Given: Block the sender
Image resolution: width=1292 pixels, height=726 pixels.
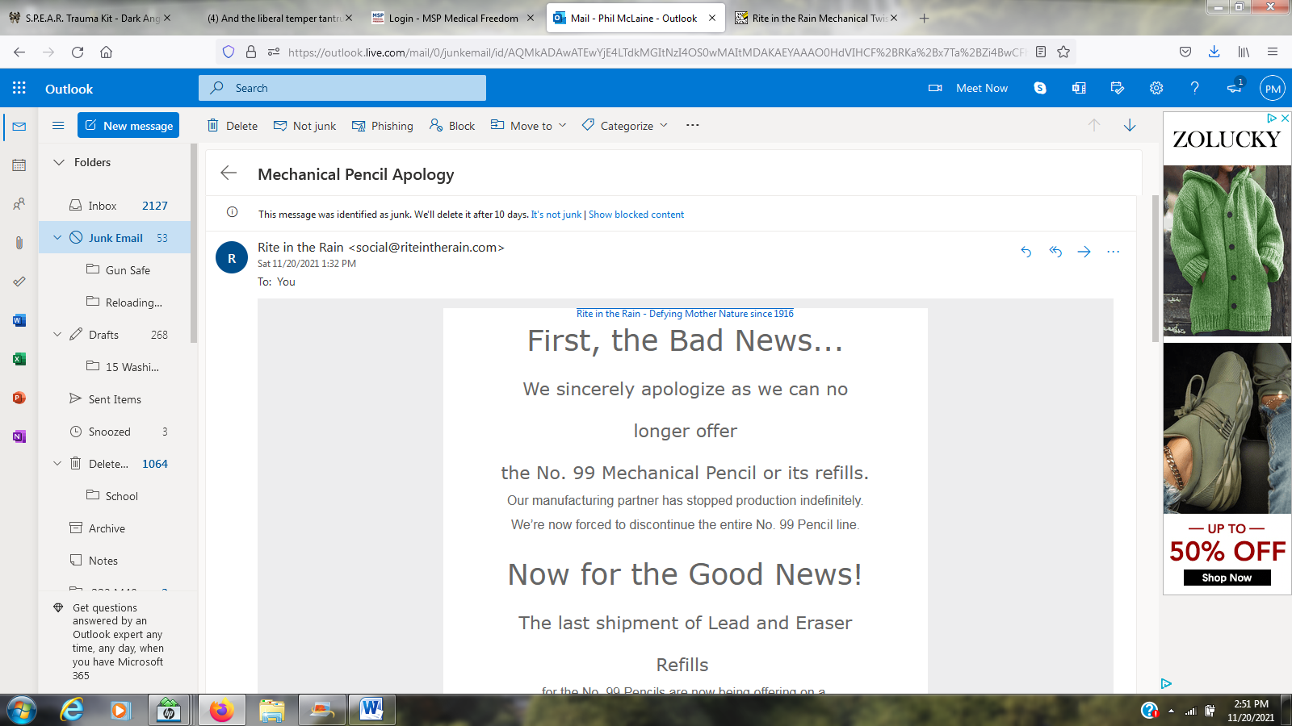Looking at the screenshot, I should [452, 125].
